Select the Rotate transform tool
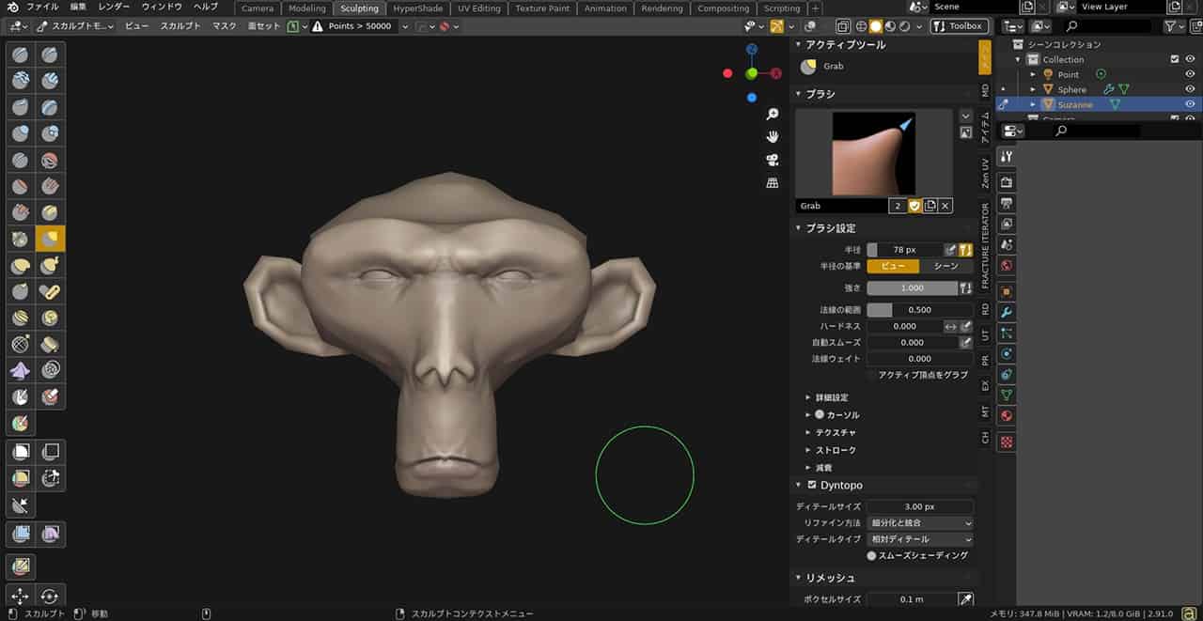Image resolution: width=1203 pixels, height=621 pixels. tap(50, 596)
